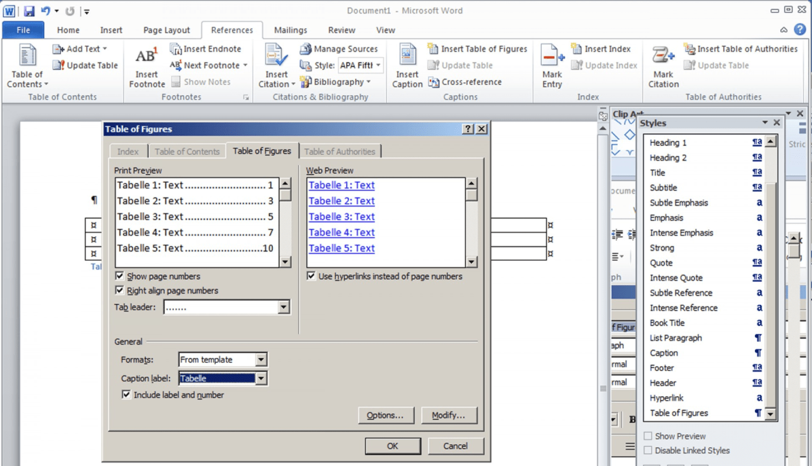Click the Options... button
The width and height of the screenshot is (812, 466).
(385, 415)
